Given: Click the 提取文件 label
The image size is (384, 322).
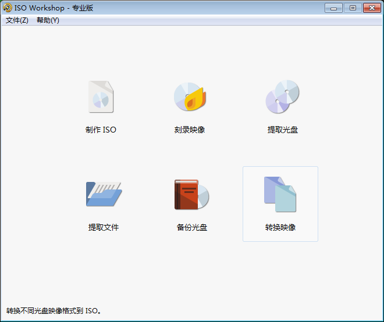Looking at the screenshot, I should pyautogui.click(x=104, y=227).
